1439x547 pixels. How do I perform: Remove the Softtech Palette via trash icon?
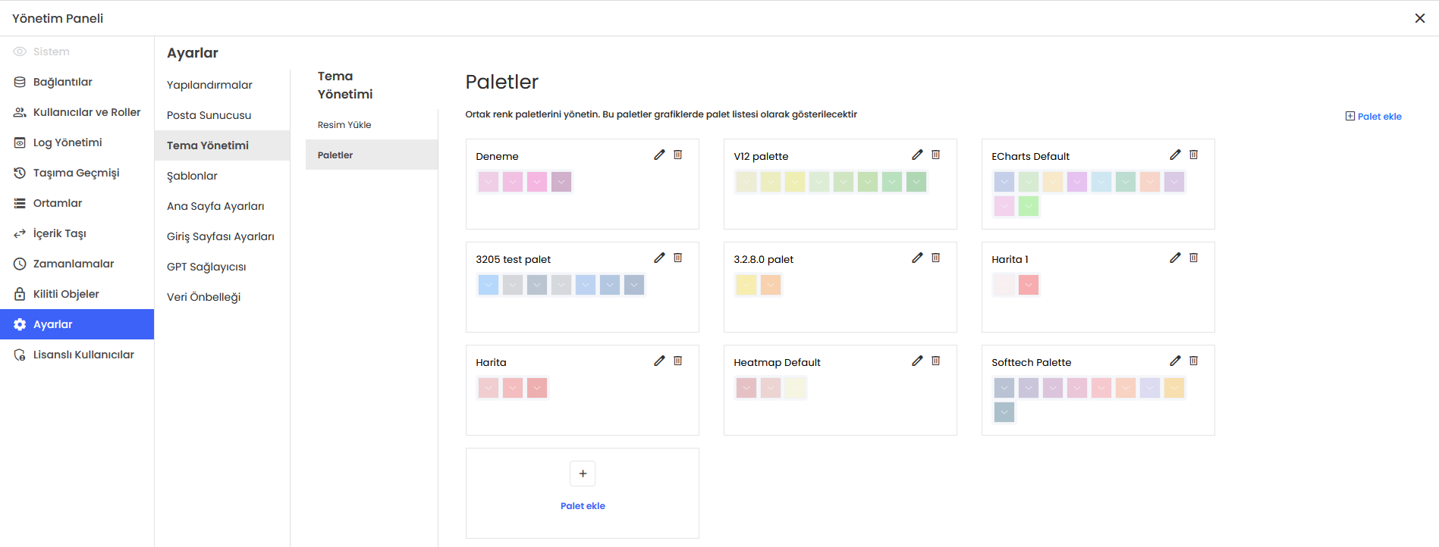tap(1193, 361)
